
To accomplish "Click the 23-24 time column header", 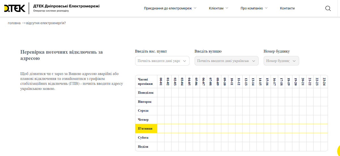I will pyautogui.click(x=324, y=82).
